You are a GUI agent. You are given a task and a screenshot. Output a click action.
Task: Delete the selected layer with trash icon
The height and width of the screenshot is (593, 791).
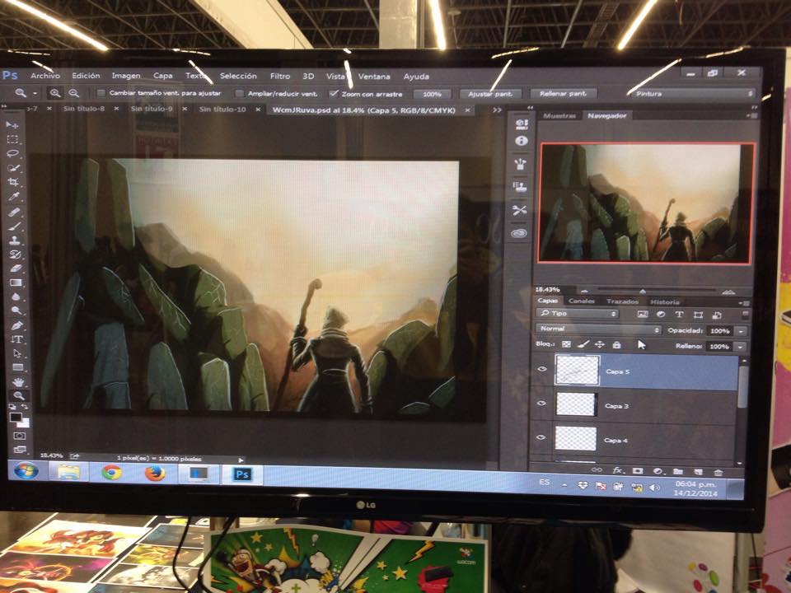point(718,473)
